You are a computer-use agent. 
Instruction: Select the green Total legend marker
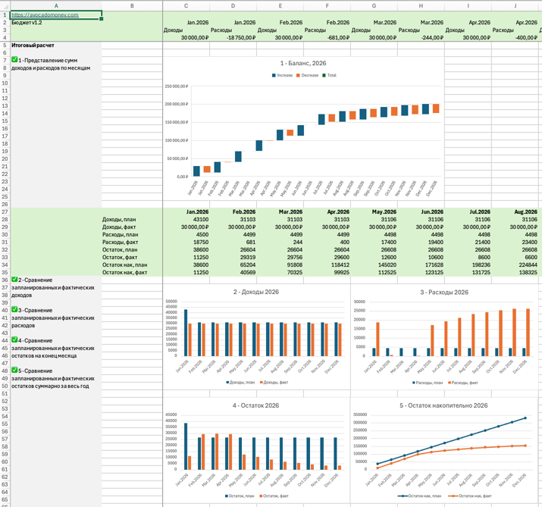324,76
